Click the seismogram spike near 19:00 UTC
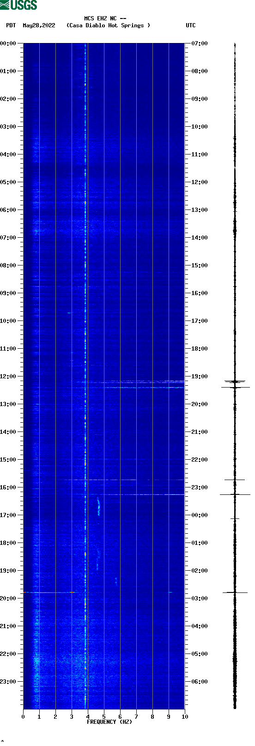The width and height of the screenshot is (255, 746). (235, 382)
